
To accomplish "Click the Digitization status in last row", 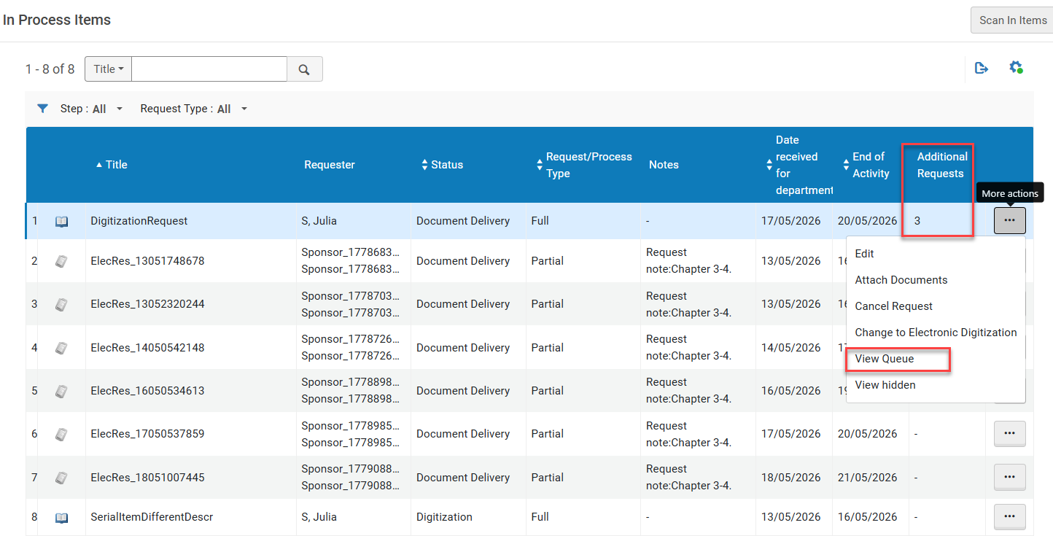I will pos(444,517).
